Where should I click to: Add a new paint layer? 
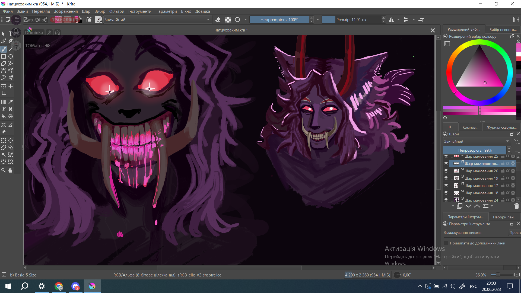447,206
